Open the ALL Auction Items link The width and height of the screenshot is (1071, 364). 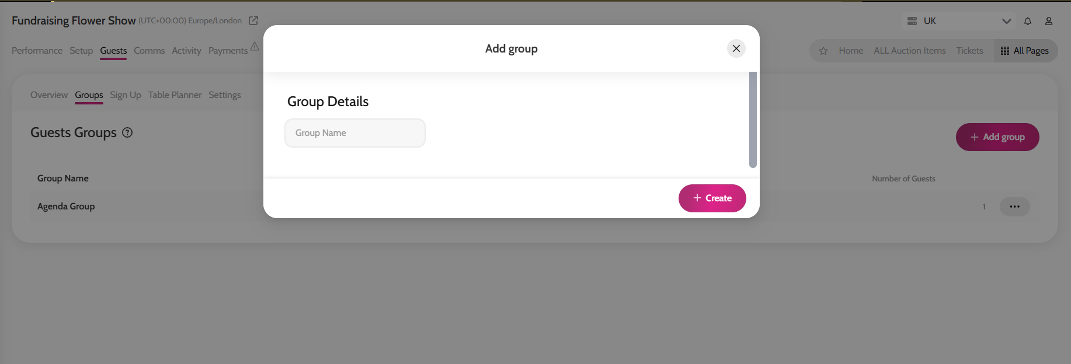(x=909, y=51)
